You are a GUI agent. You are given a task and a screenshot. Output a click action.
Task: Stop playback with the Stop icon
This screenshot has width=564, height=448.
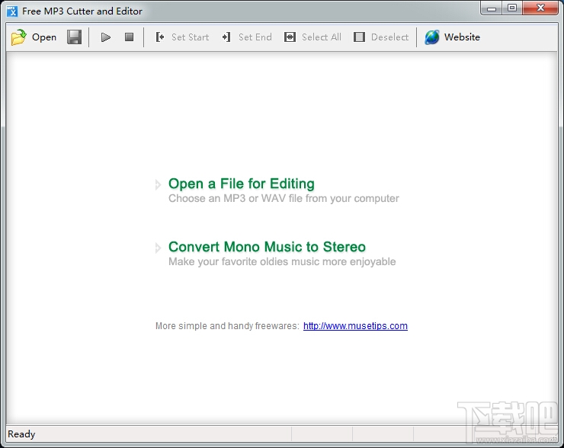129,37
